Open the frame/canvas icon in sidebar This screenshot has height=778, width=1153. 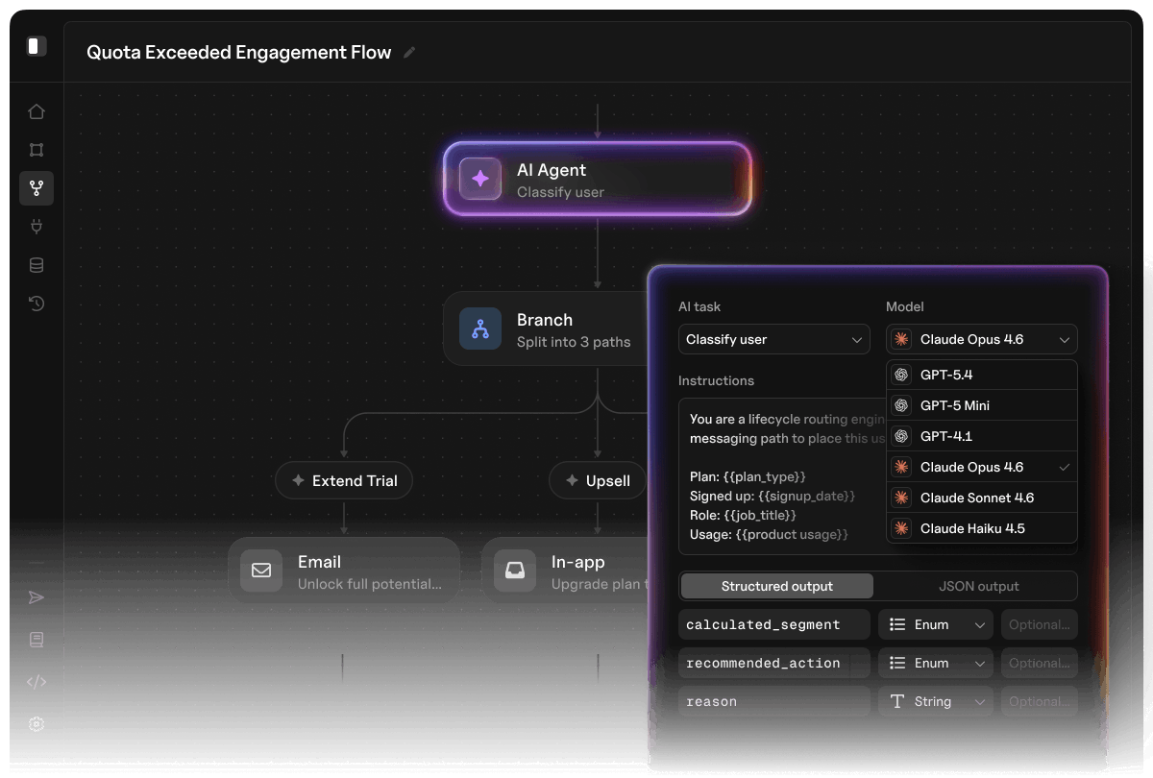37,150
